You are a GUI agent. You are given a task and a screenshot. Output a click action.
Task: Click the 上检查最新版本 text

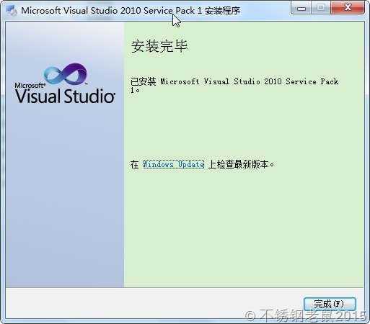241,165
